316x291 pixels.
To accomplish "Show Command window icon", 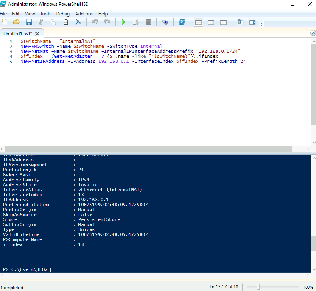I will pos(240,22).
